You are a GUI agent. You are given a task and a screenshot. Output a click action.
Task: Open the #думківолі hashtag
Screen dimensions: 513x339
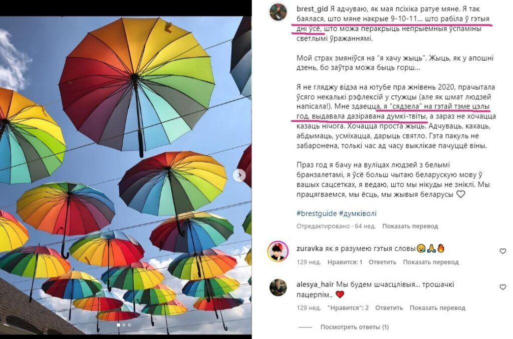click(x=358, y=213)
